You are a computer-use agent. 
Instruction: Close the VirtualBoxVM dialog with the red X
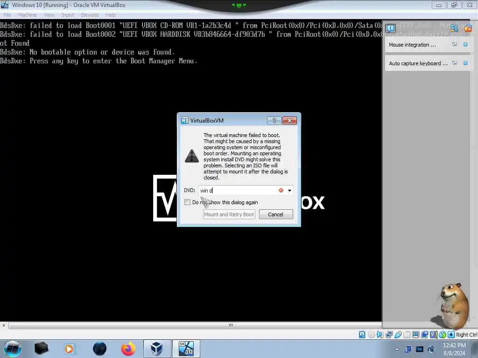point(289,121)
